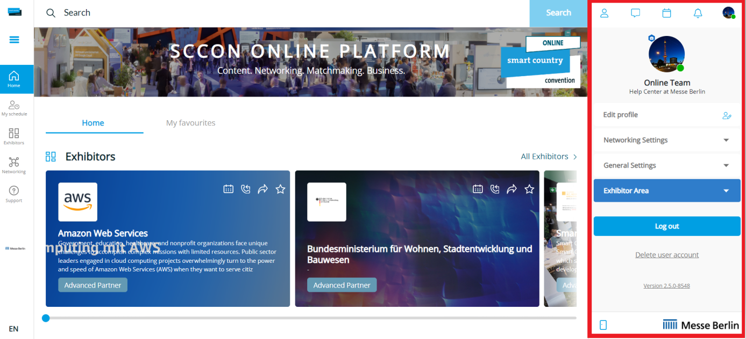The image size is (746, 339).
Task: Click the SCCON Online Platform banner
Action: [x=310, y=62]
